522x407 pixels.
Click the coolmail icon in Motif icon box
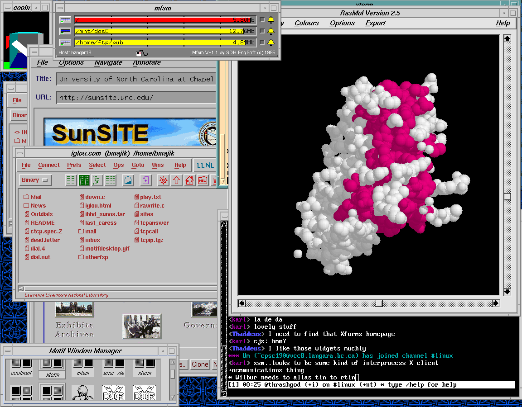click(22, 366)
